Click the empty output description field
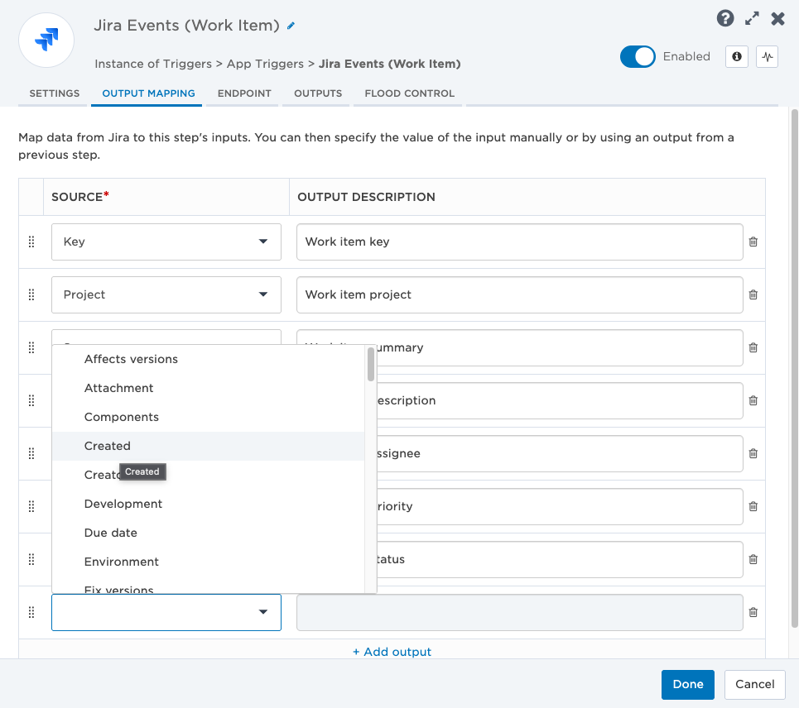This screenshot has width=799, height=708. [520, 612]
